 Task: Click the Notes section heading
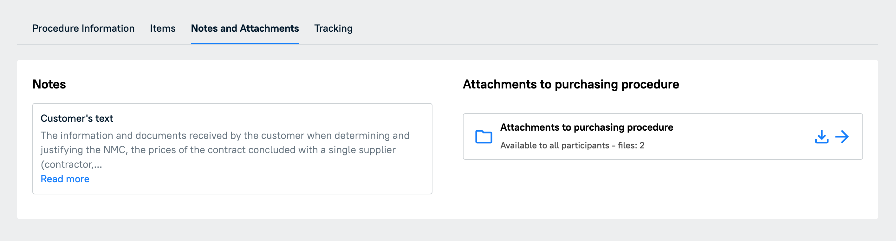coord(49,84)
